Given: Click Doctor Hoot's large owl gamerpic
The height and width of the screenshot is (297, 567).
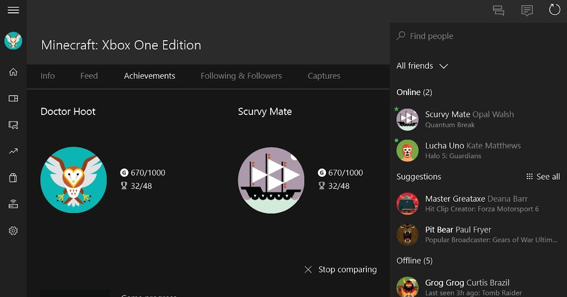Looking at the screenshot, I should 74,180.
